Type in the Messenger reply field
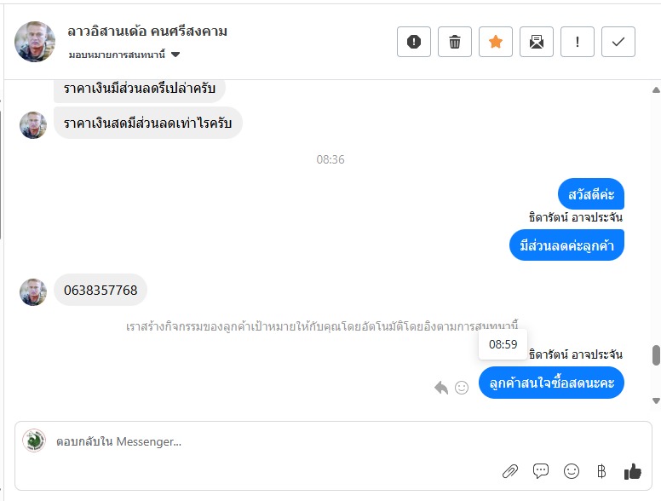The height and width of the screenshot is (501, 661). pos(256,441)
